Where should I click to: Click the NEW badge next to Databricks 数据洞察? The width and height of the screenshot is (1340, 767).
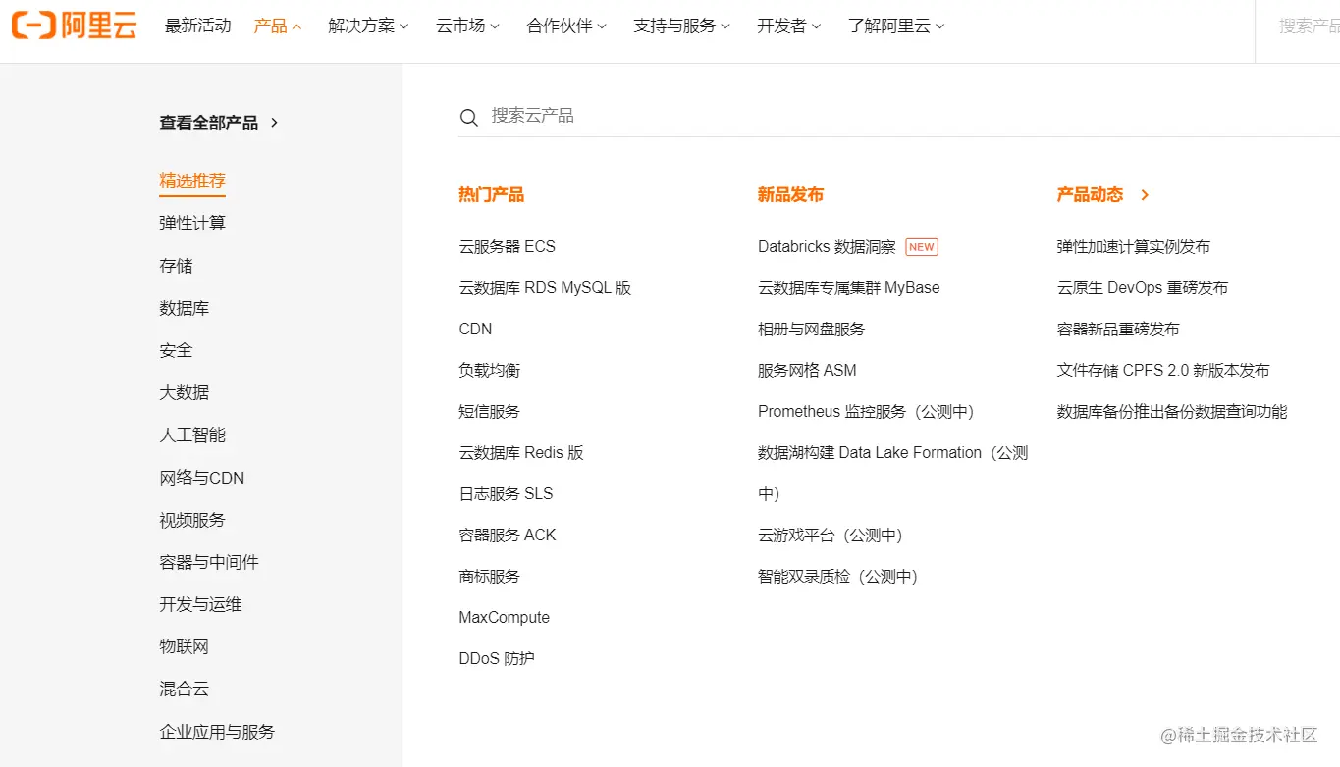point(922,247)
